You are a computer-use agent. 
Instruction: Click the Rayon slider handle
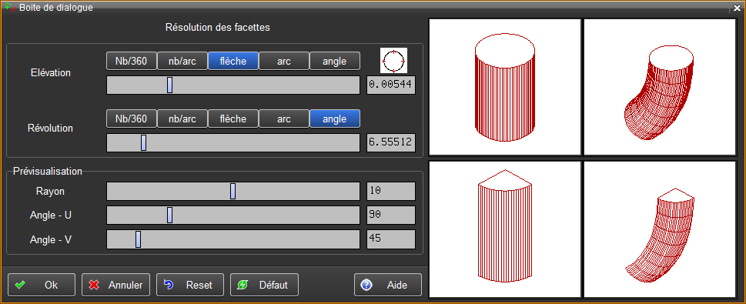(x=232, y=191)
